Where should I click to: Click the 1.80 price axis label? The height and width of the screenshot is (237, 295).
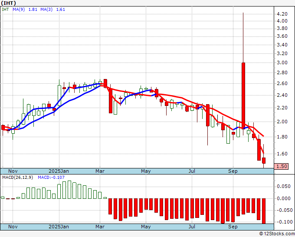[x=282, y=137]
